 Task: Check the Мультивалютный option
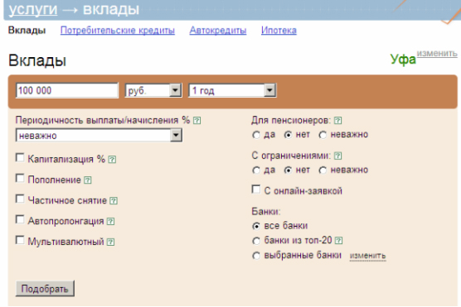[x=20, y=240]
